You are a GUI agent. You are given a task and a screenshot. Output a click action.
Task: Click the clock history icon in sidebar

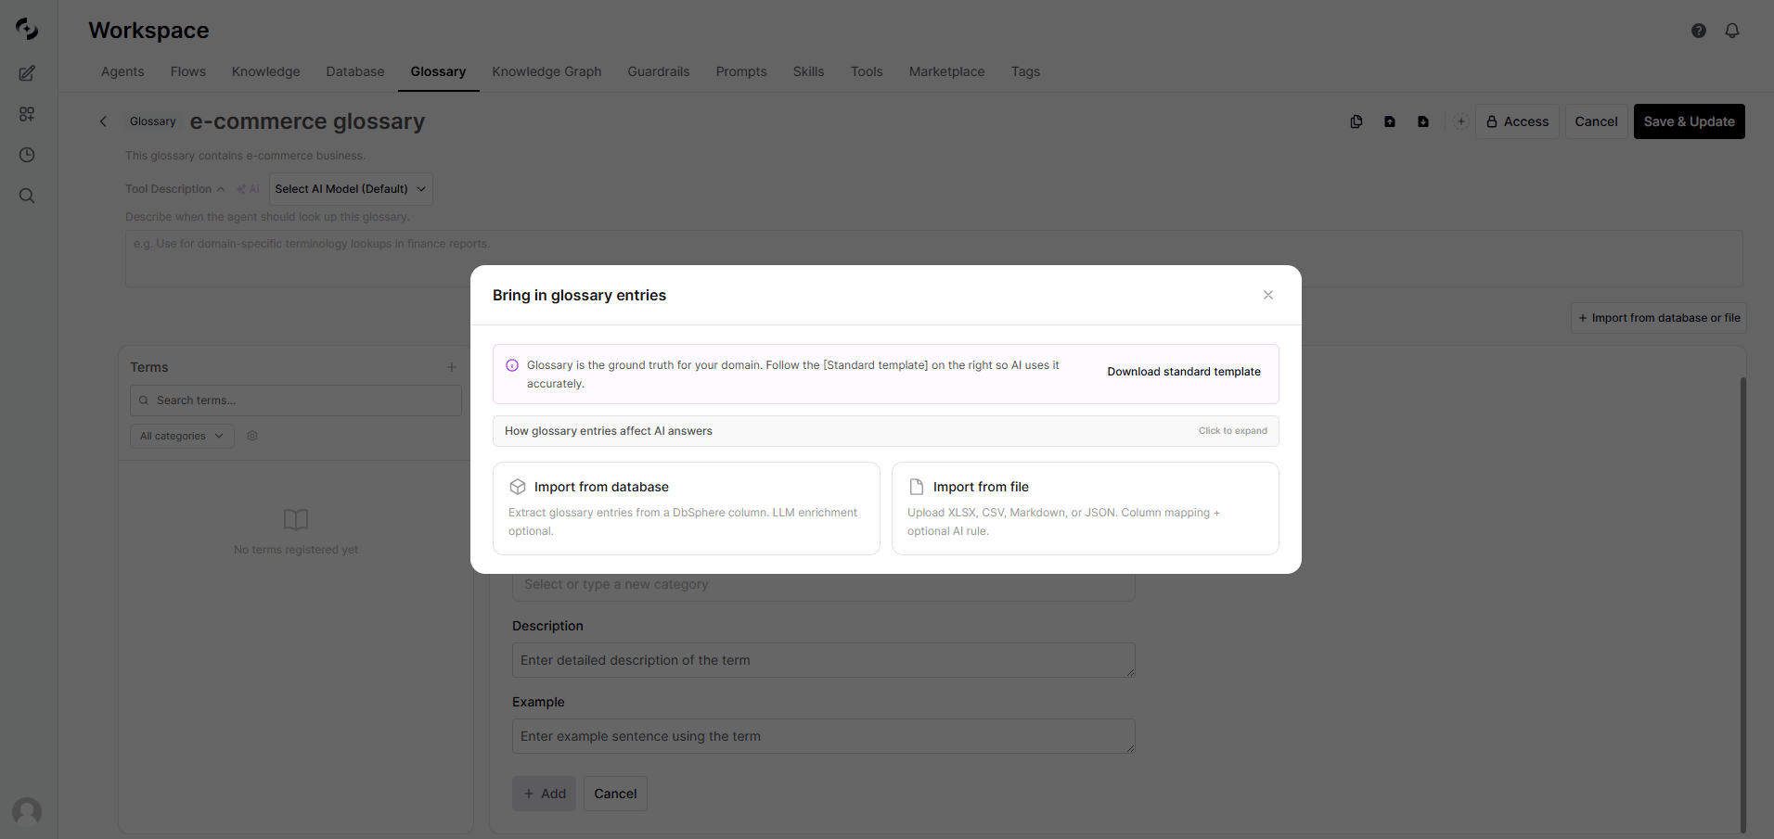27,155
